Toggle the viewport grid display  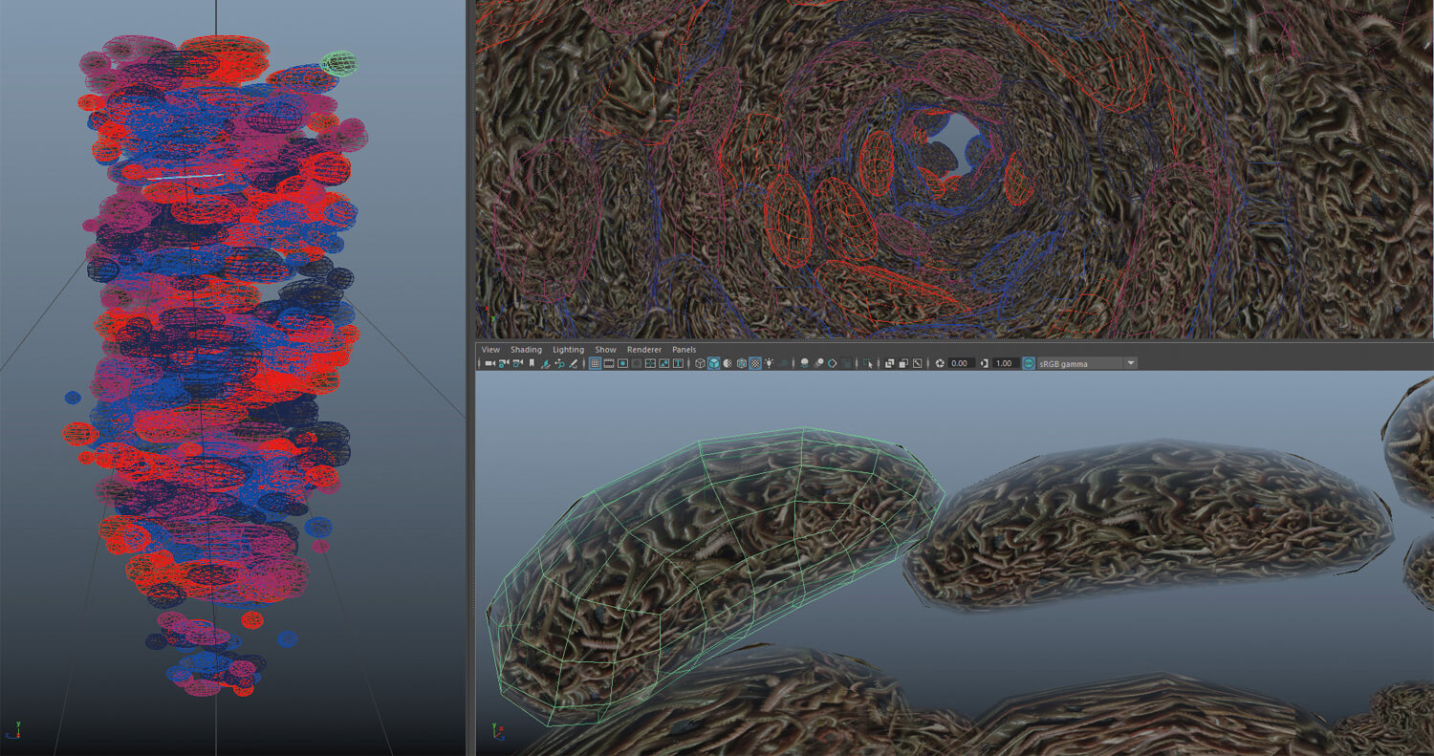click(x=595, y=363)
